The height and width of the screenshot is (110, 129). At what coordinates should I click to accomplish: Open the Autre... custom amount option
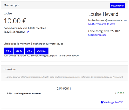(42, 51)
